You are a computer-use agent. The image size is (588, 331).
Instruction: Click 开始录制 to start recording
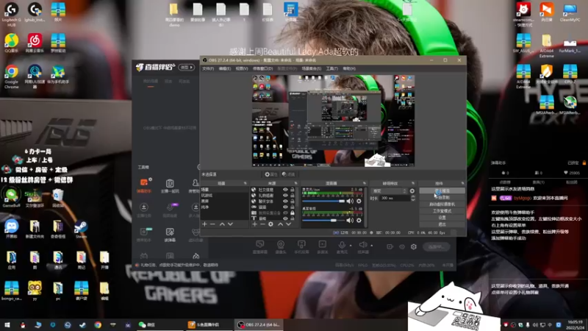pyautogui.click(x=442, y=197)
